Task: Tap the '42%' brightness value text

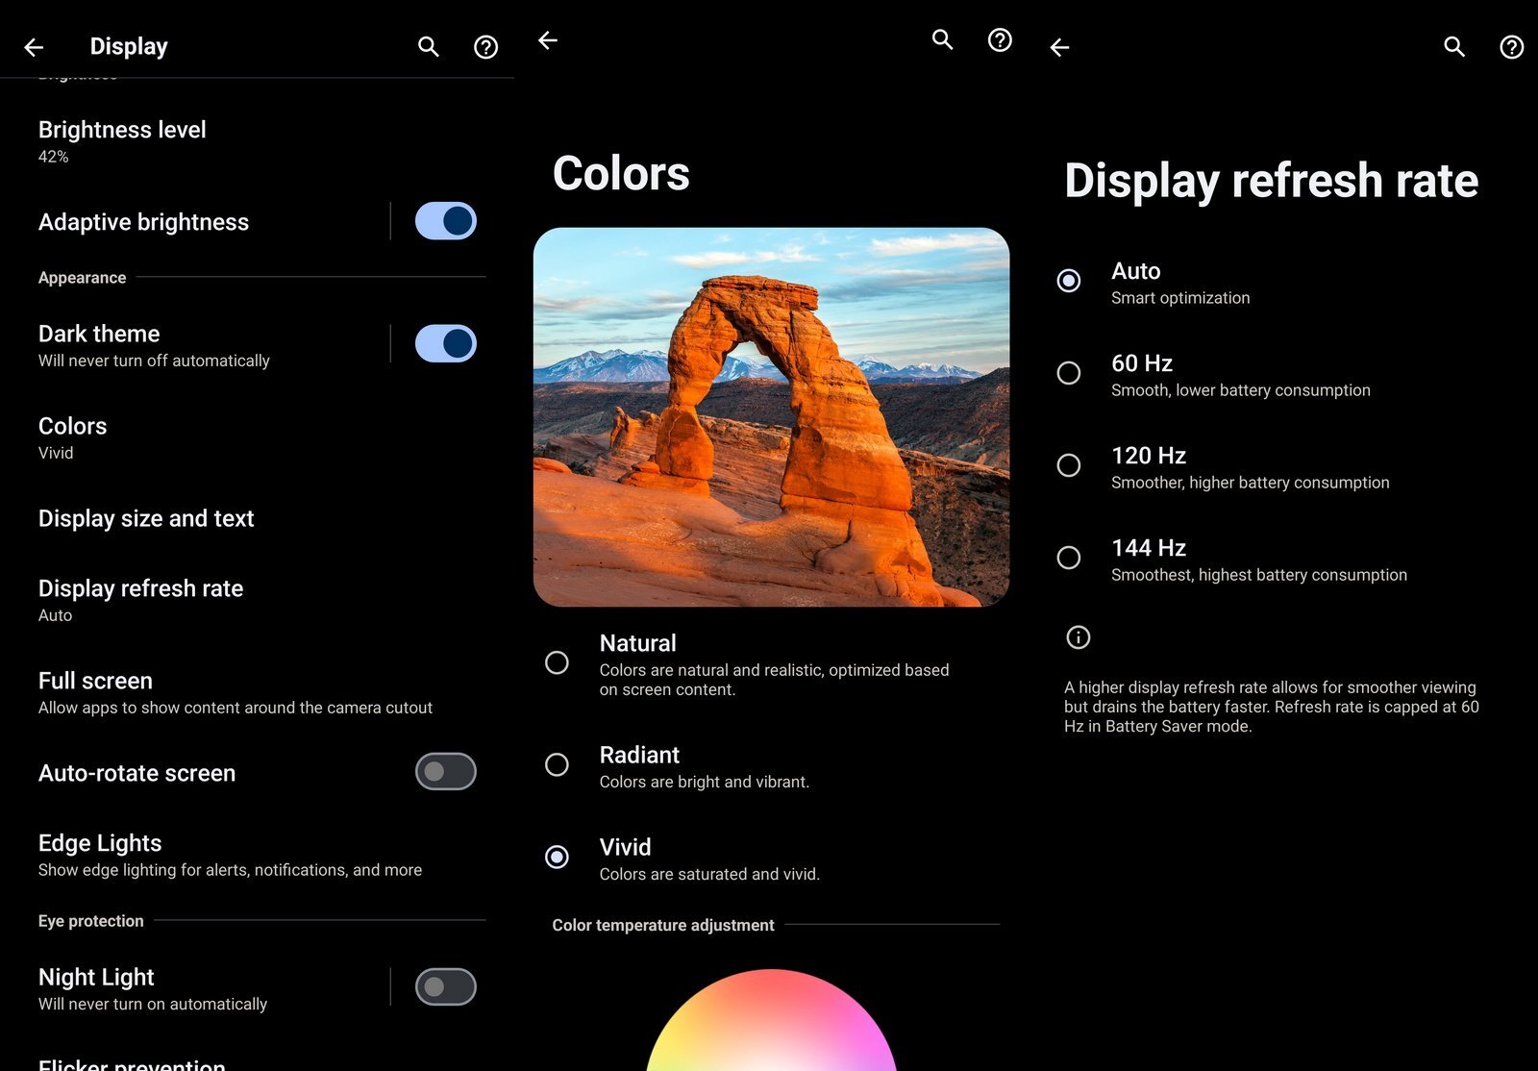Action: 53,157
